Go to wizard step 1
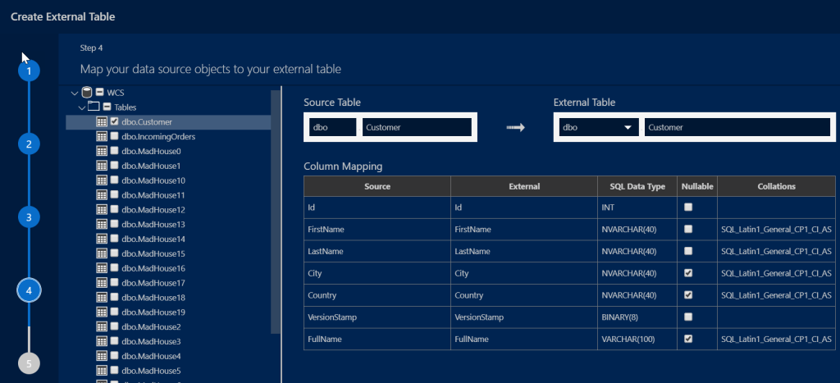 coord(29,71)
